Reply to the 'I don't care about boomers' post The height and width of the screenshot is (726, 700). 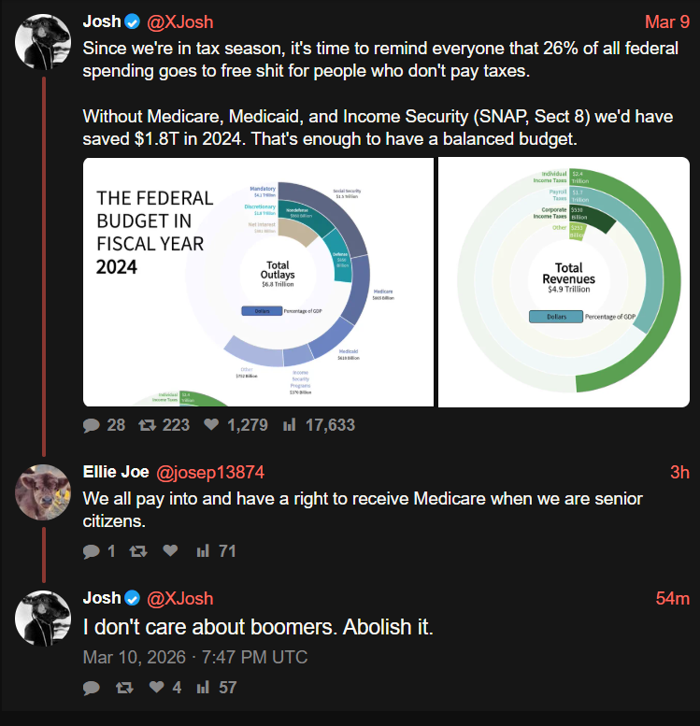tap(91, 688)
